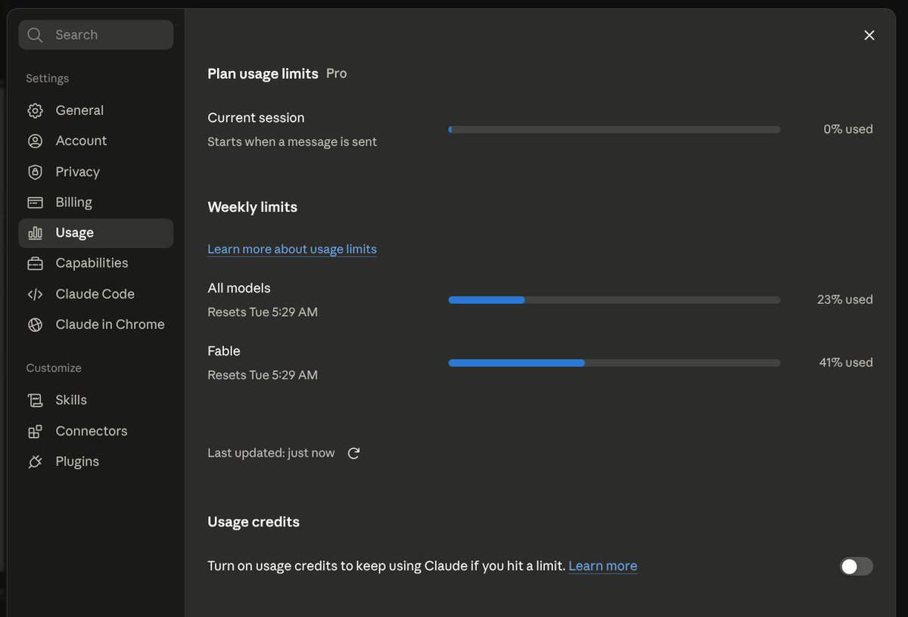This screenshot has height=617, width=908.
Task: Click the Skills scroll icon
Action: coord(35,400)
